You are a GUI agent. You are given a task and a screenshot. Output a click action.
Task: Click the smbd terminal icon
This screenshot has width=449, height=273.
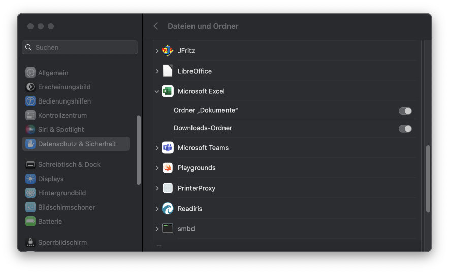point(168,229)
